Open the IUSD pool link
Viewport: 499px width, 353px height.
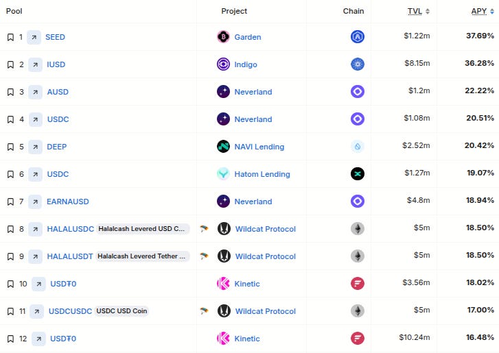[56, 64]
